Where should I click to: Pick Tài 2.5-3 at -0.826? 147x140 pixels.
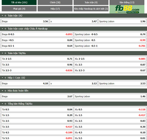pyautogui.click(x=37, y=70)
